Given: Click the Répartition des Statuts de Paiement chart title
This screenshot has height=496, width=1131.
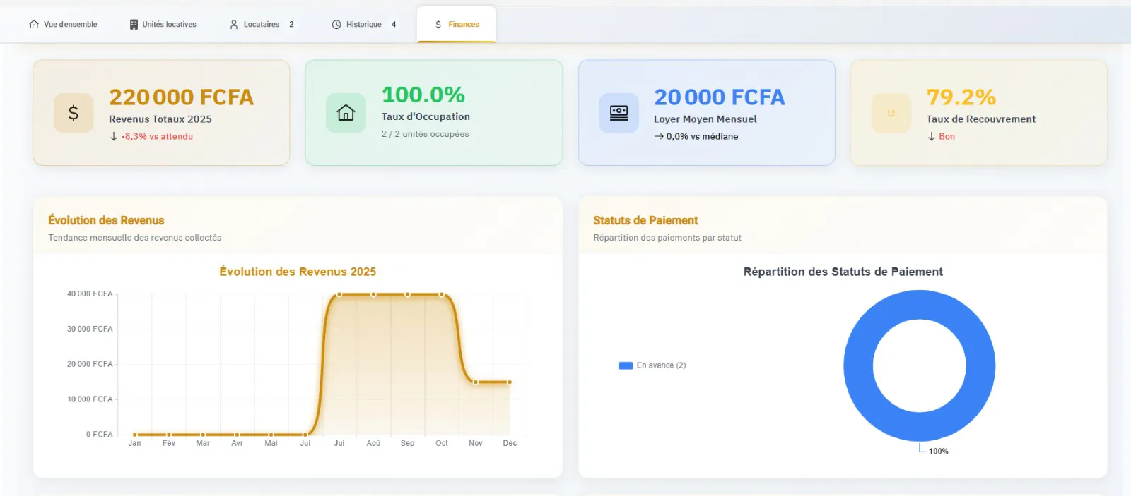Looking at the screenshot, I should 843,272.
